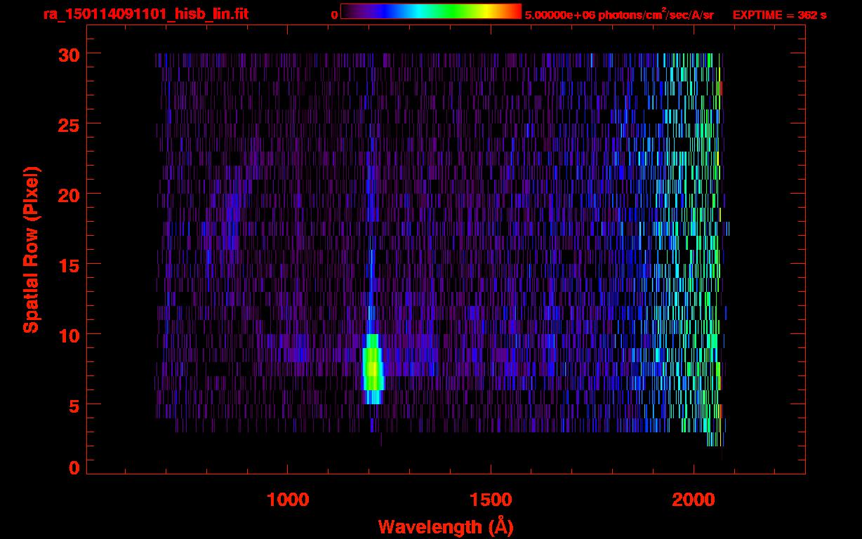This screenshot has width=862, height=539.
Task: Click the Spatial Row (Pixel) axis title
Action: (x=31, y=249)
